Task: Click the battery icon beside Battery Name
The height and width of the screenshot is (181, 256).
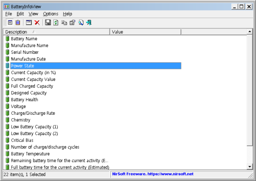Action: coord(8,38)
